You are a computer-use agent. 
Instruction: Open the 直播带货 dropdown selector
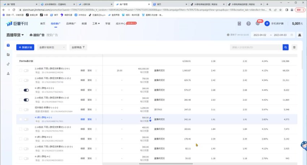15,35
